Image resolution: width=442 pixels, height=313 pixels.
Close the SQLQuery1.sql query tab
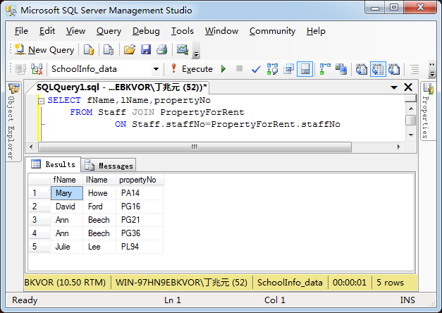point(408,87)
